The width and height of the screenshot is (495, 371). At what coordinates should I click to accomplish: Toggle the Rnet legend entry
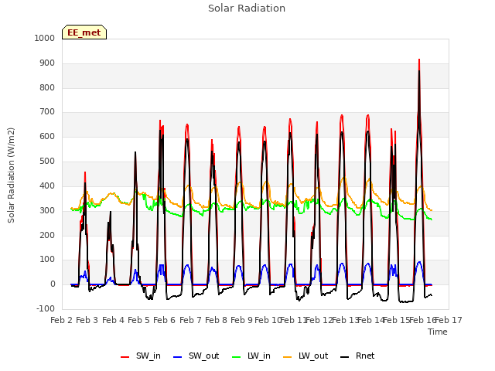(x=357, y=356)
